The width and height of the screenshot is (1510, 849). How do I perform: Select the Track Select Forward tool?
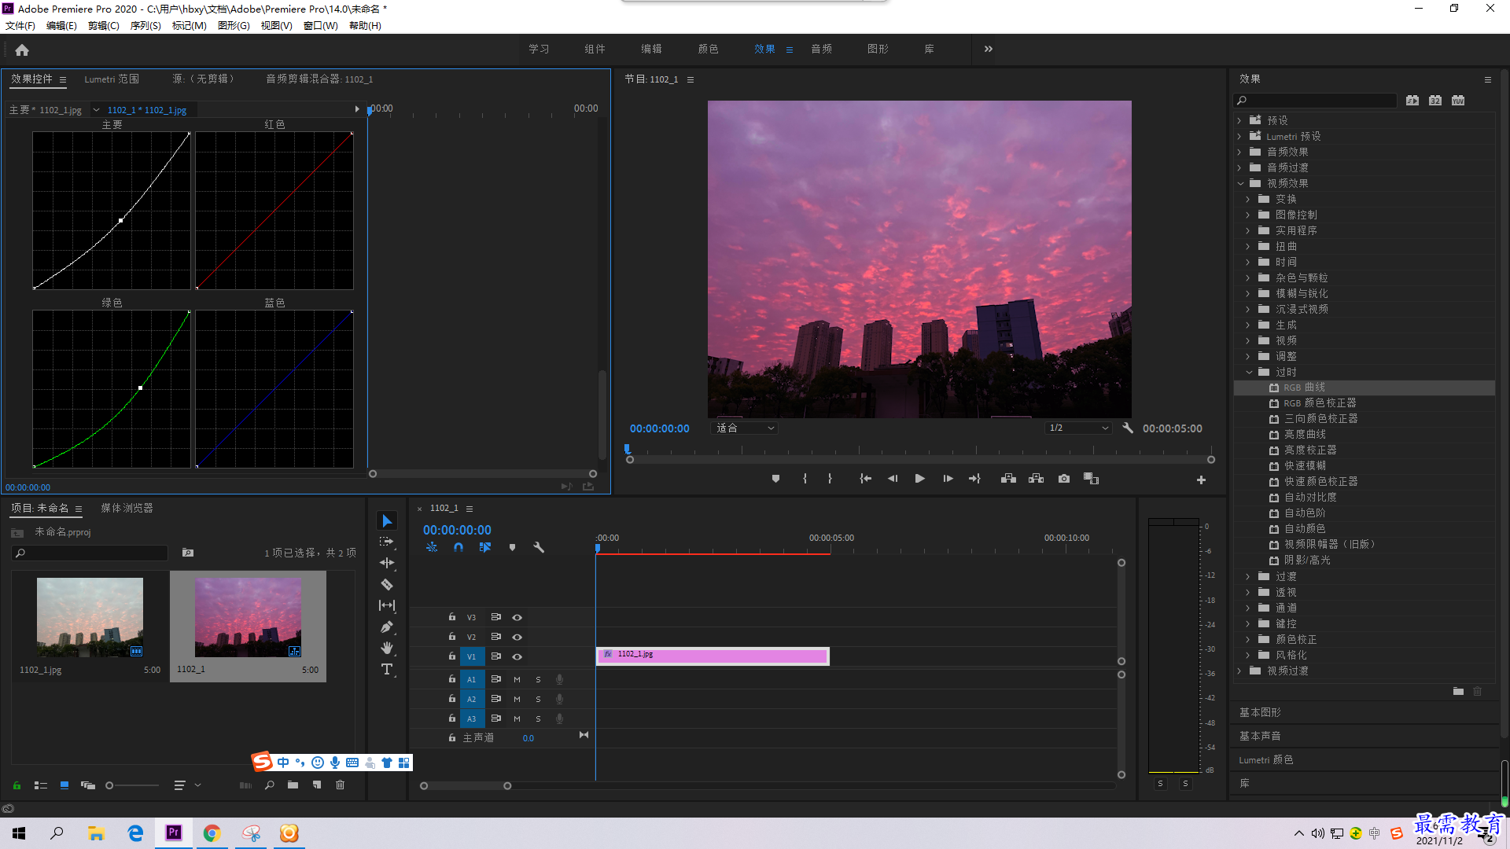pyautogui.click(x=387, y=542)
